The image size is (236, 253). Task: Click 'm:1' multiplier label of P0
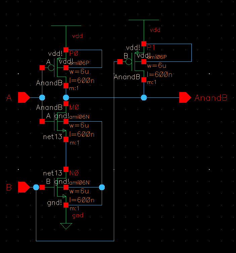[x=74, y=88]
